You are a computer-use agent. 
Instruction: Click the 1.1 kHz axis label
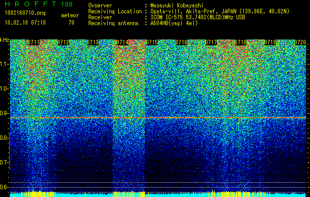pos(4,64)
